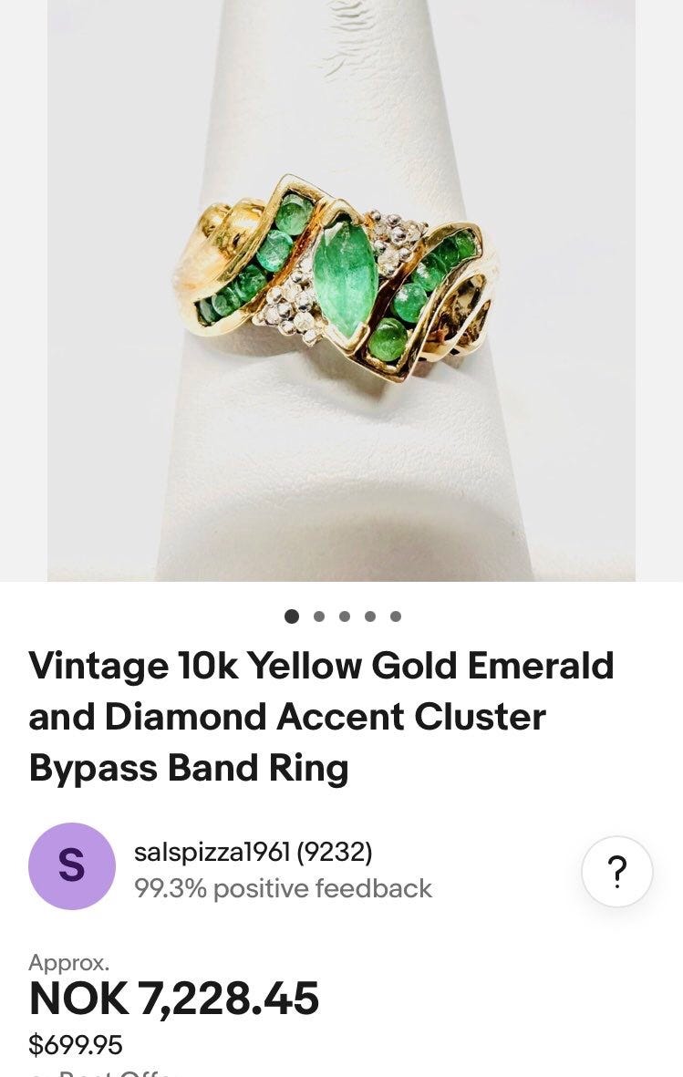Open seller salspizza1961 profile link
The image size is (683, 1077).
[212, 852]
